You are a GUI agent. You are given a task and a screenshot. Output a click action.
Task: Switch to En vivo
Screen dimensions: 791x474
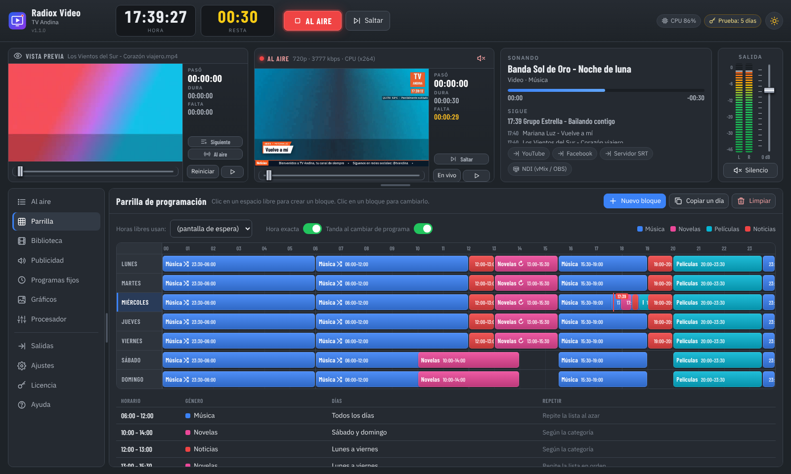447,175
